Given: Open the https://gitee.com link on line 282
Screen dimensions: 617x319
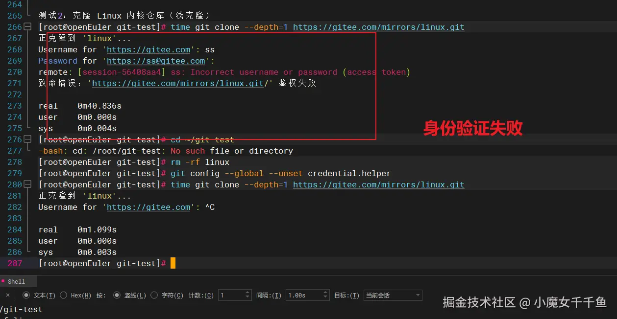Looking at the screenshot, I should pos(148,207).
